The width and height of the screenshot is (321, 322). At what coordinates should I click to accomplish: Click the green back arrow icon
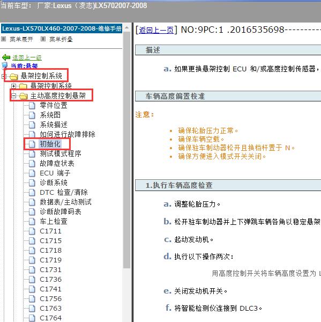[6, 57]
